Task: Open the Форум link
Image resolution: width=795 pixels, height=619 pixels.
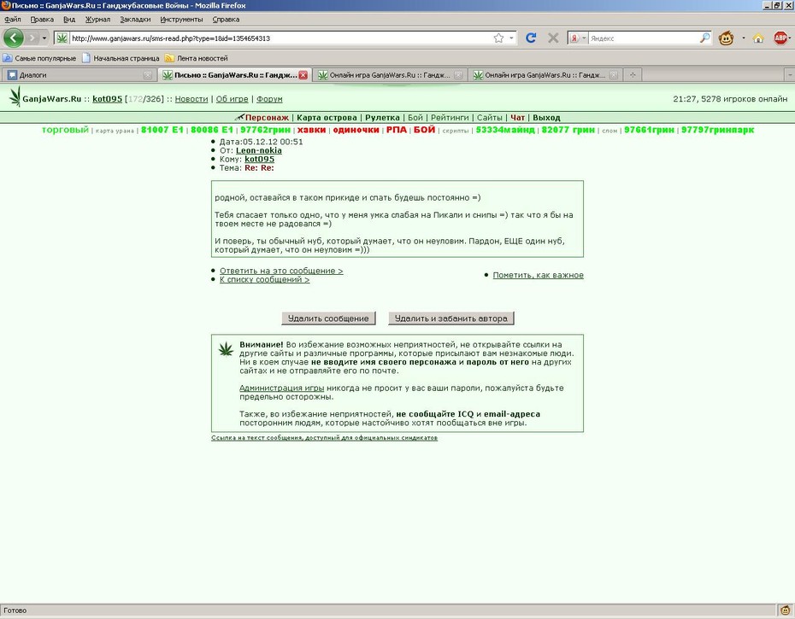Action: click(269, 99)
